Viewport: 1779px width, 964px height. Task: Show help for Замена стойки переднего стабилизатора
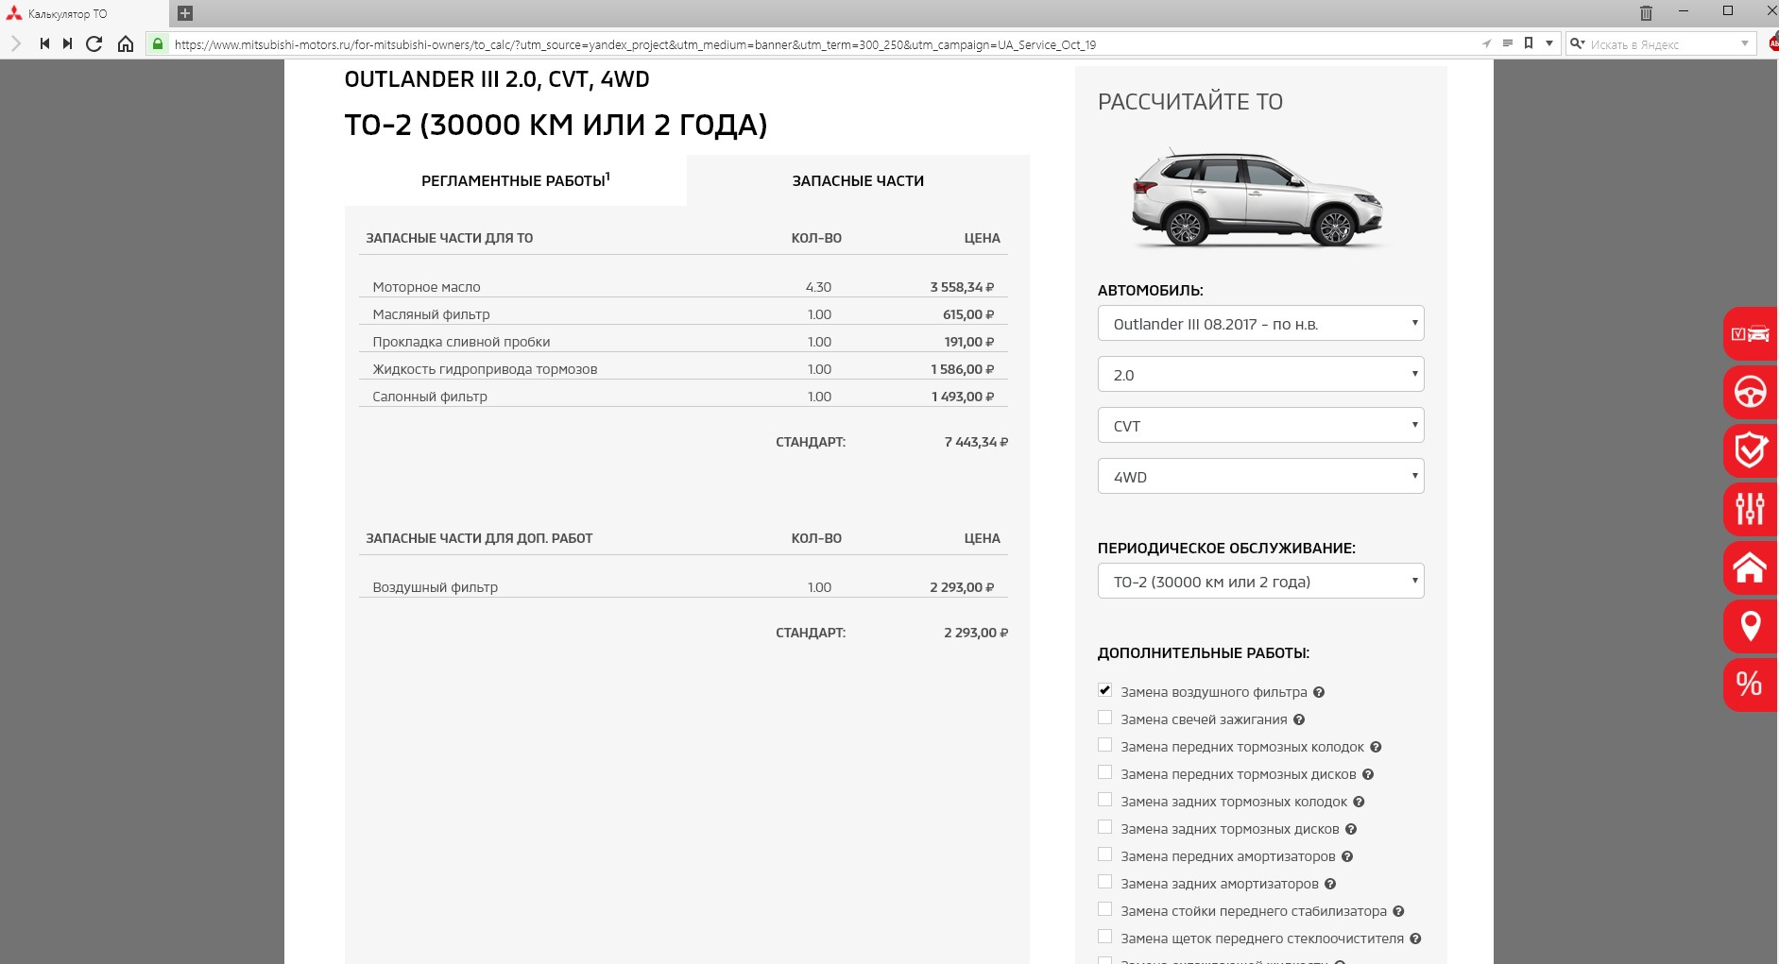(1398, 911)
